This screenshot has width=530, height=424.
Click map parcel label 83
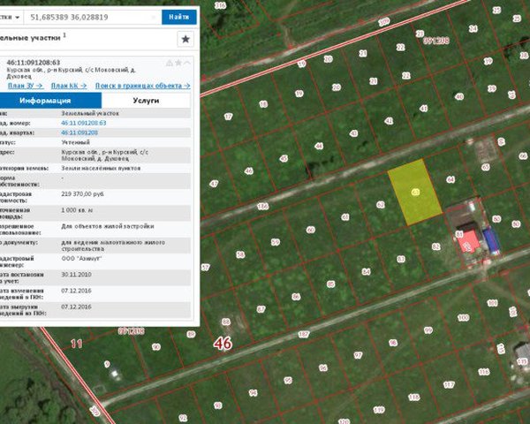tap(400, 259)
